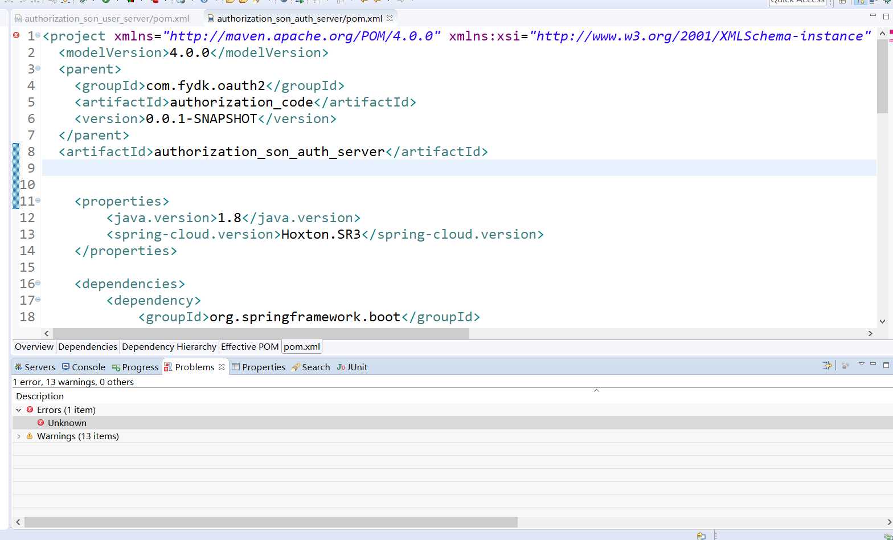The height and width of the screenshot is (540, 893).
Task: Switch to authorization_son_user_server/pom.xml editor tab
Action: [102, 18]
